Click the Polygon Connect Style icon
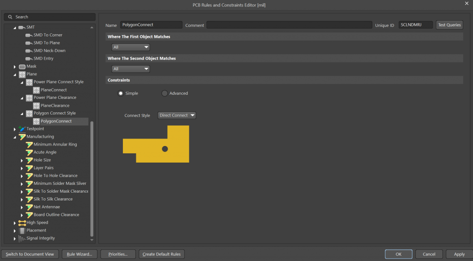The image size is (473, 261). (29, 114)
